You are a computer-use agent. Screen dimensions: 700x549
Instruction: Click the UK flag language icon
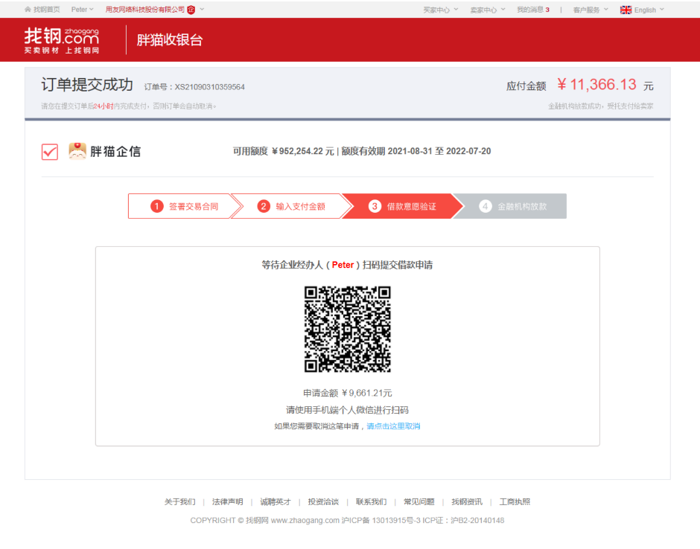626,10
